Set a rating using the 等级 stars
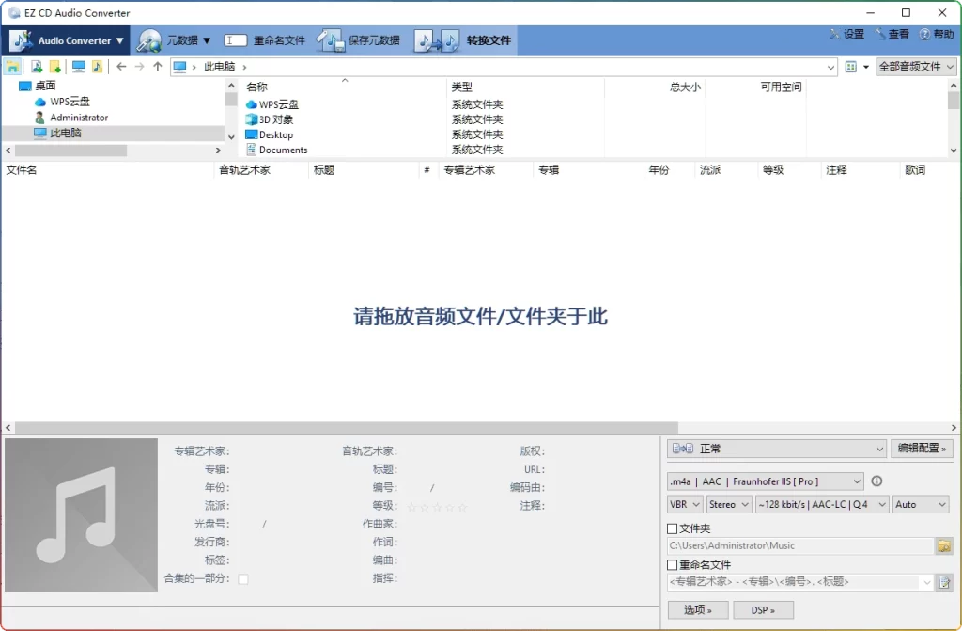This screenshot has height=631, width=962. [437, 505]
